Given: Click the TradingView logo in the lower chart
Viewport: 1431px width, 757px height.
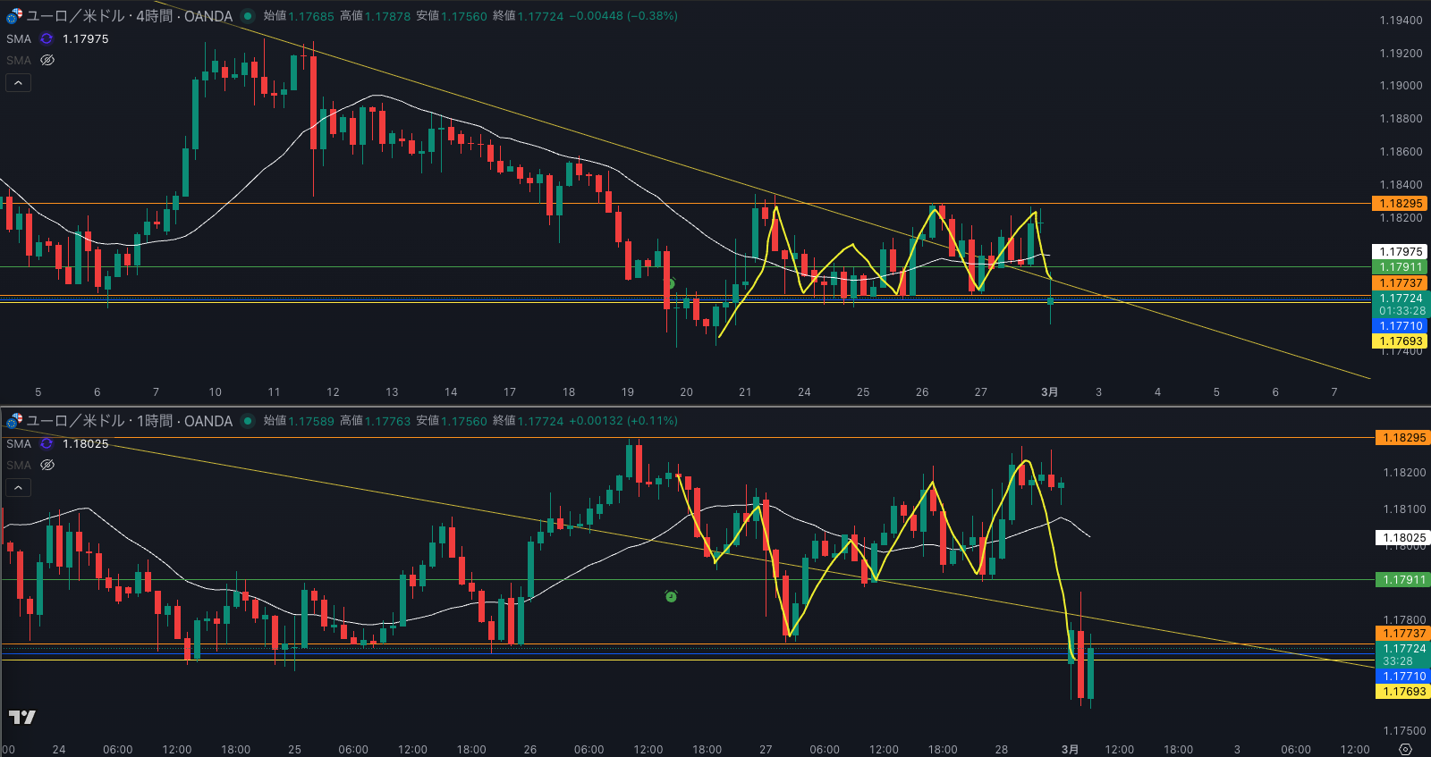Looking at the screenshot, I should [x=22, y=717].
